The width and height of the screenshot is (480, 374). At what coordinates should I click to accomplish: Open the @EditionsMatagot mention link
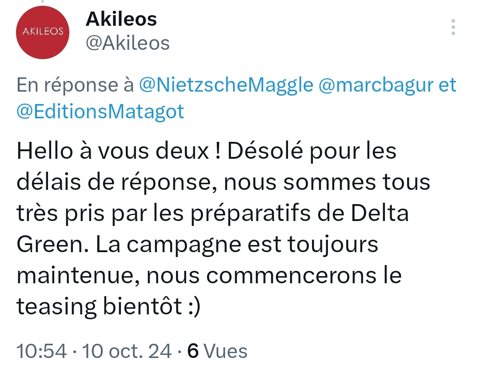[x=100, y=111]
